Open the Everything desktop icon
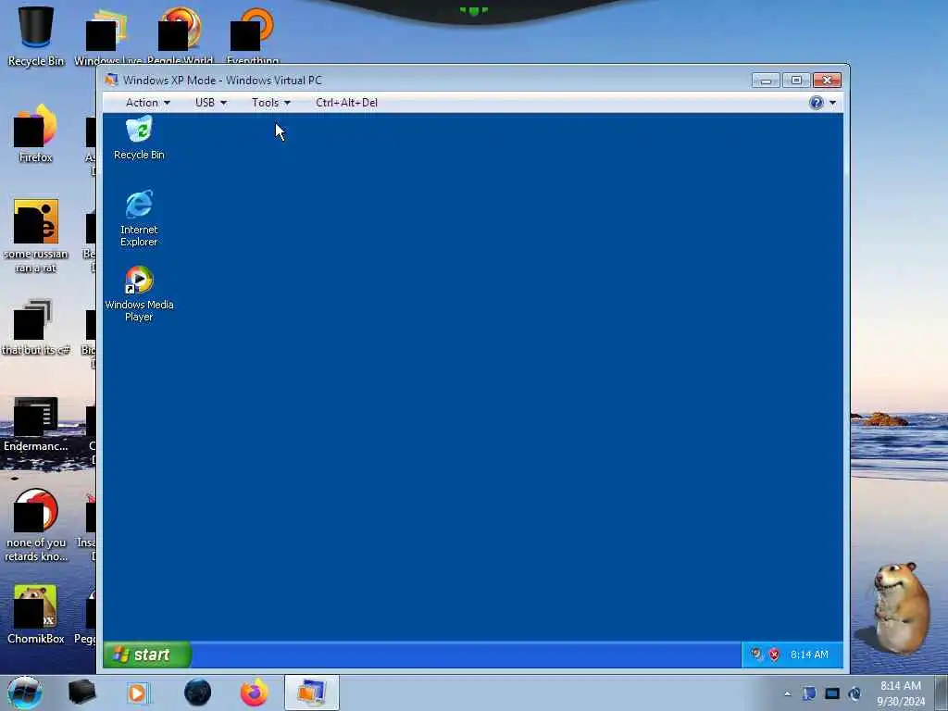This screenshot has height=711, width=948. click(x=253, y=36)
